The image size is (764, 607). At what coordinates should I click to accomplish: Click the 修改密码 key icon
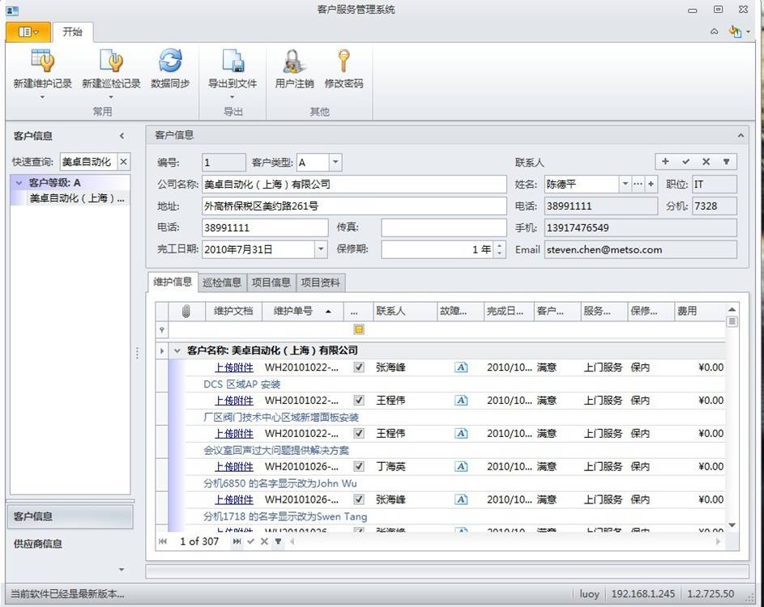344,62
